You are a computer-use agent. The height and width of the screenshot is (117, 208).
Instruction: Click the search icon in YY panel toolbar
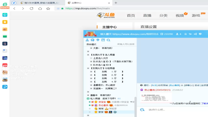click(x=108, y=40)
